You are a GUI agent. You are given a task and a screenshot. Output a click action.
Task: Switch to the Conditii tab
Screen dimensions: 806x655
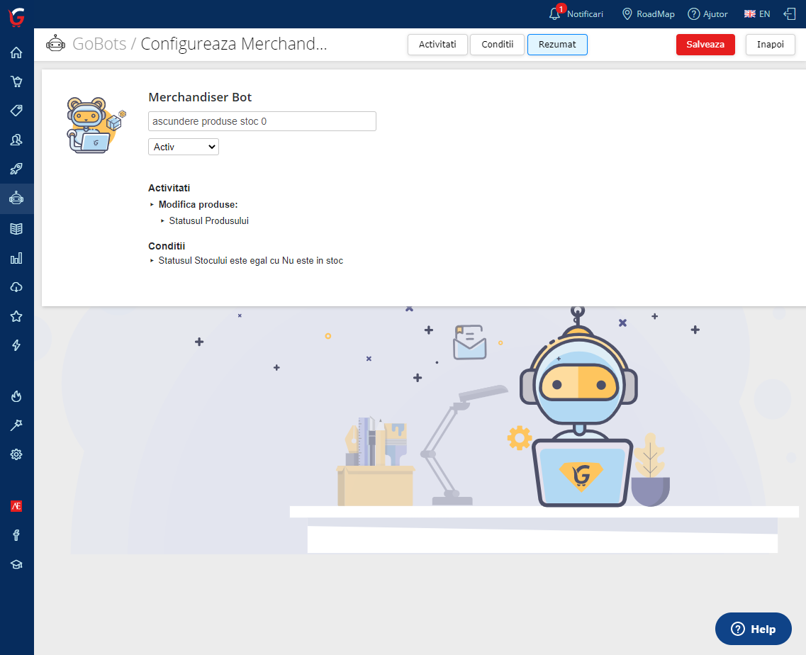(x=497, y=44)
